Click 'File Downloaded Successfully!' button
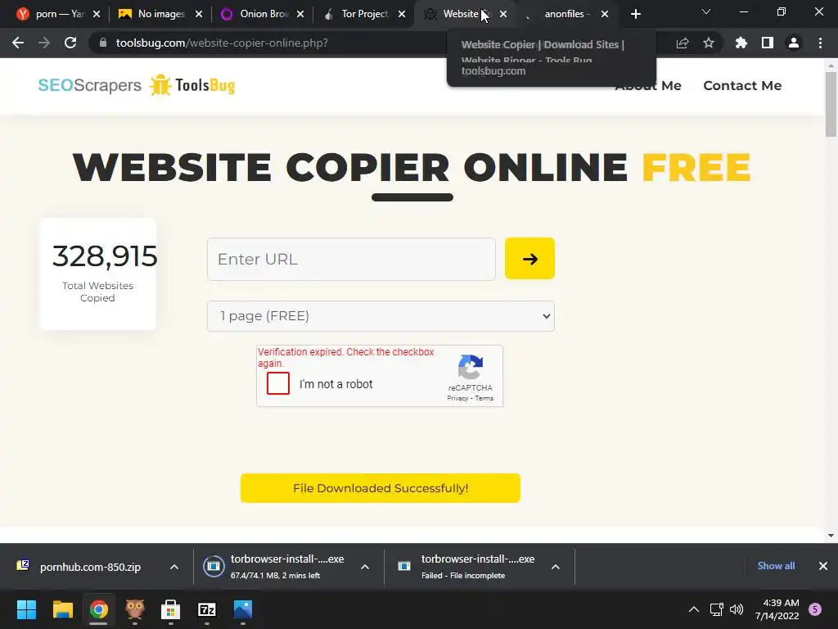This screenshot has width=838, height=629. click(x=380, y=488)
